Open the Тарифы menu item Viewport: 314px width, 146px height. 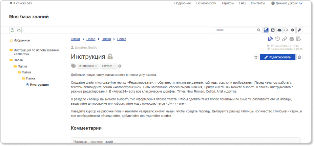pos(227,3)
